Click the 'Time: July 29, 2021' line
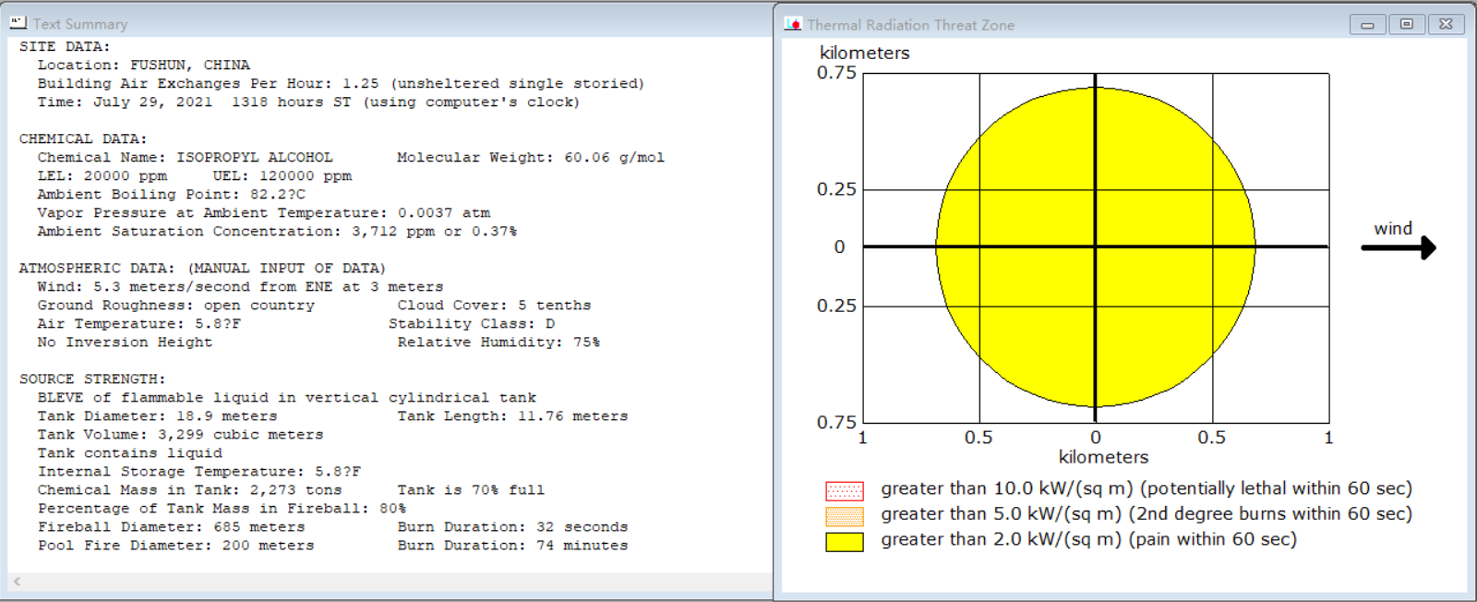Viewport: 1477px width, 602px height. (308, 102)
